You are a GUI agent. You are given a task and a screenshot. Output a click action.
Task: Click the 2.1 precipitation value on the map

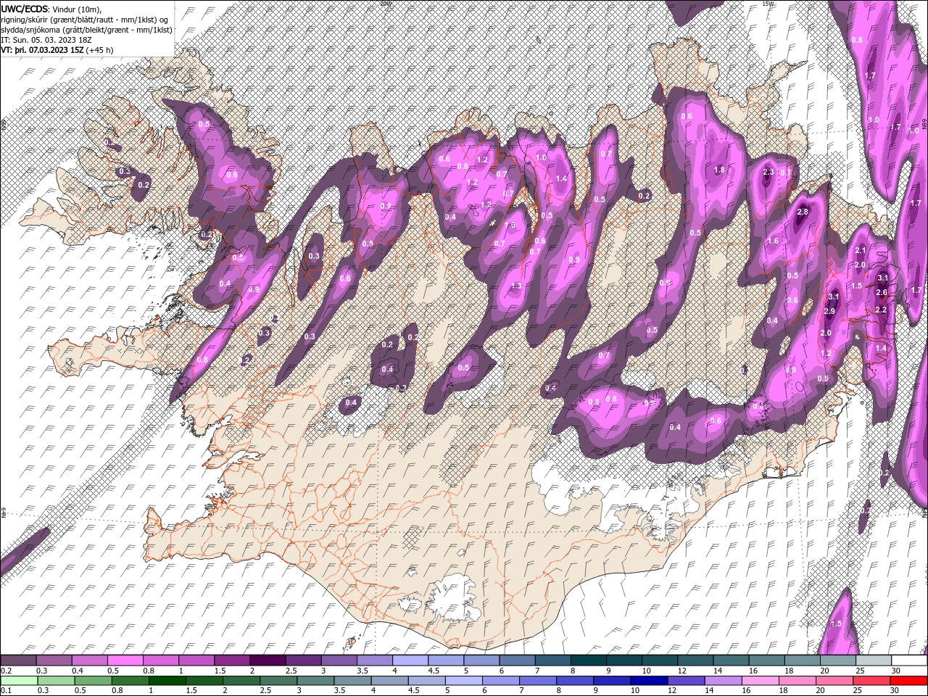click(861, 250)
